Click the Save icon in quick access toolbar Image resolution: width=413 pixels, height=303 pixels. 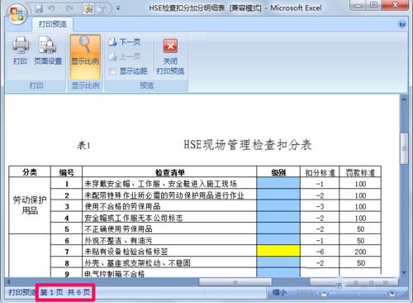pyautogui.click(x=39, y=8)
